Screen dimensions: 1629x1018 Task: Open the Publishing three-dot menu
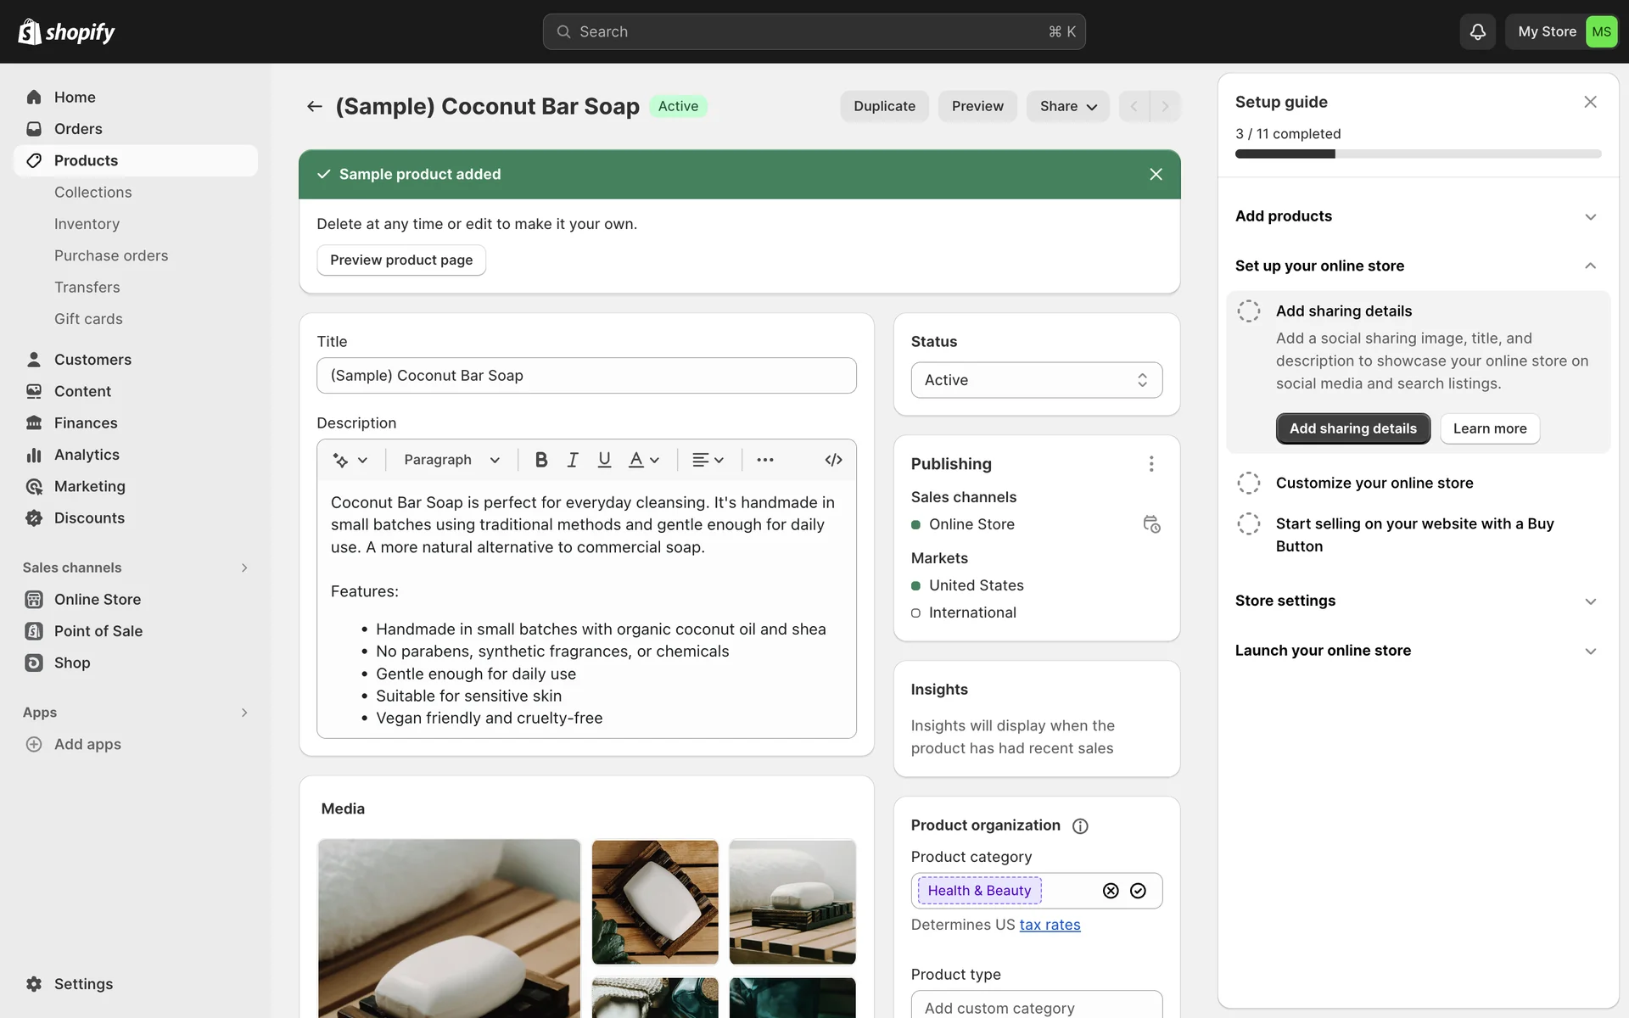1150,464
